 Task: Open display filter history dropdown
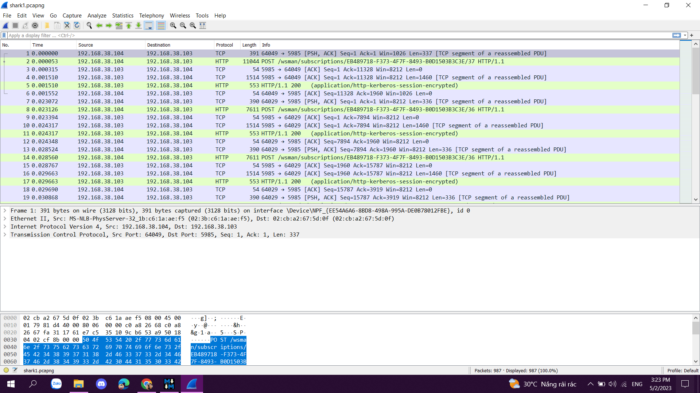685,35
